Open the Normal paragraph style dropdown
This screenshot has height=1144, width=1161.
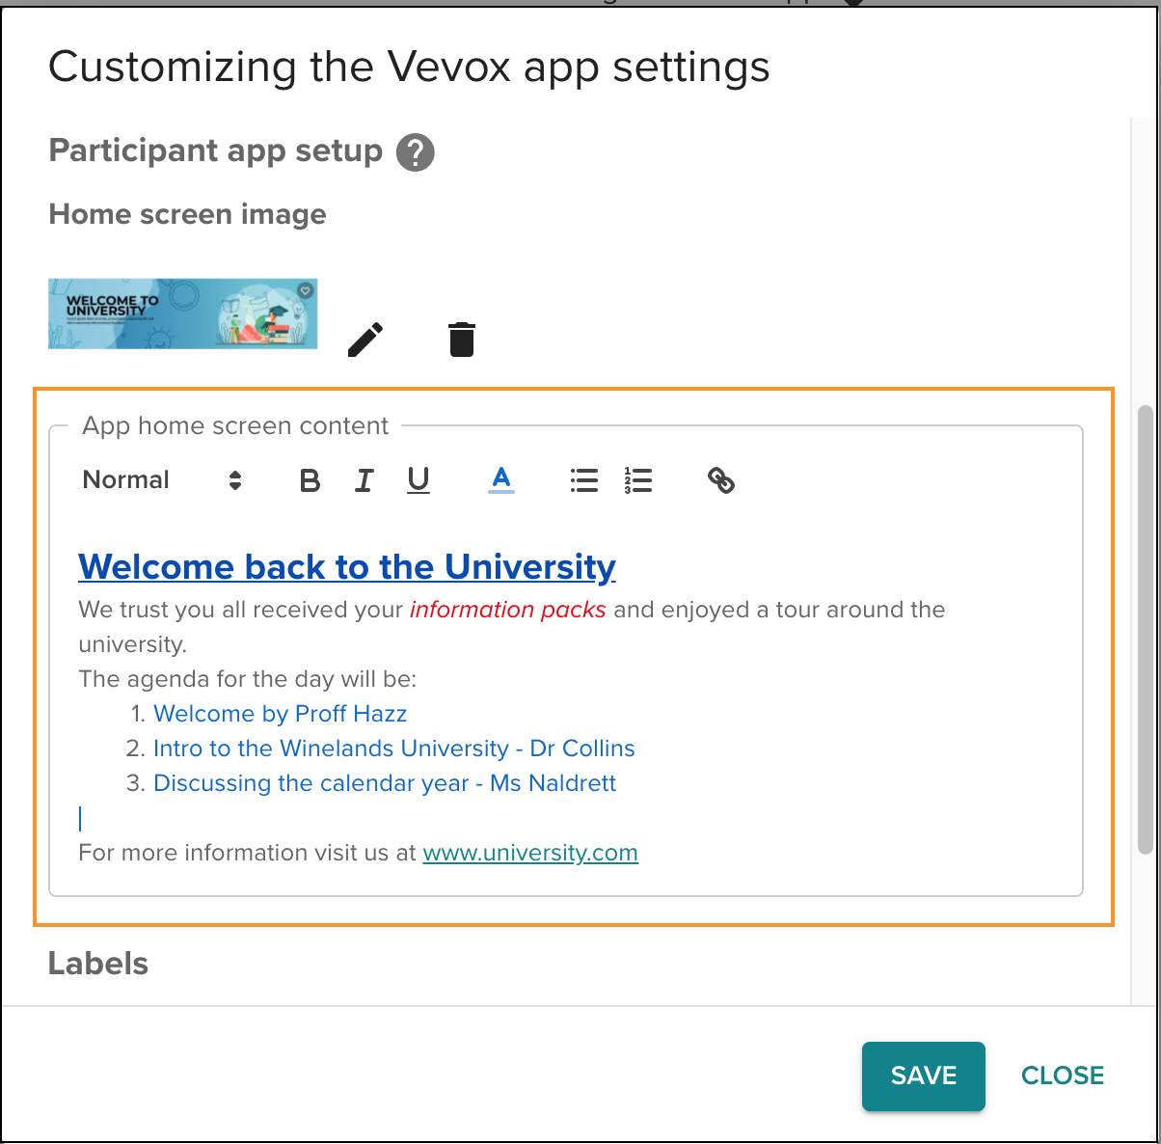[125, 479]
